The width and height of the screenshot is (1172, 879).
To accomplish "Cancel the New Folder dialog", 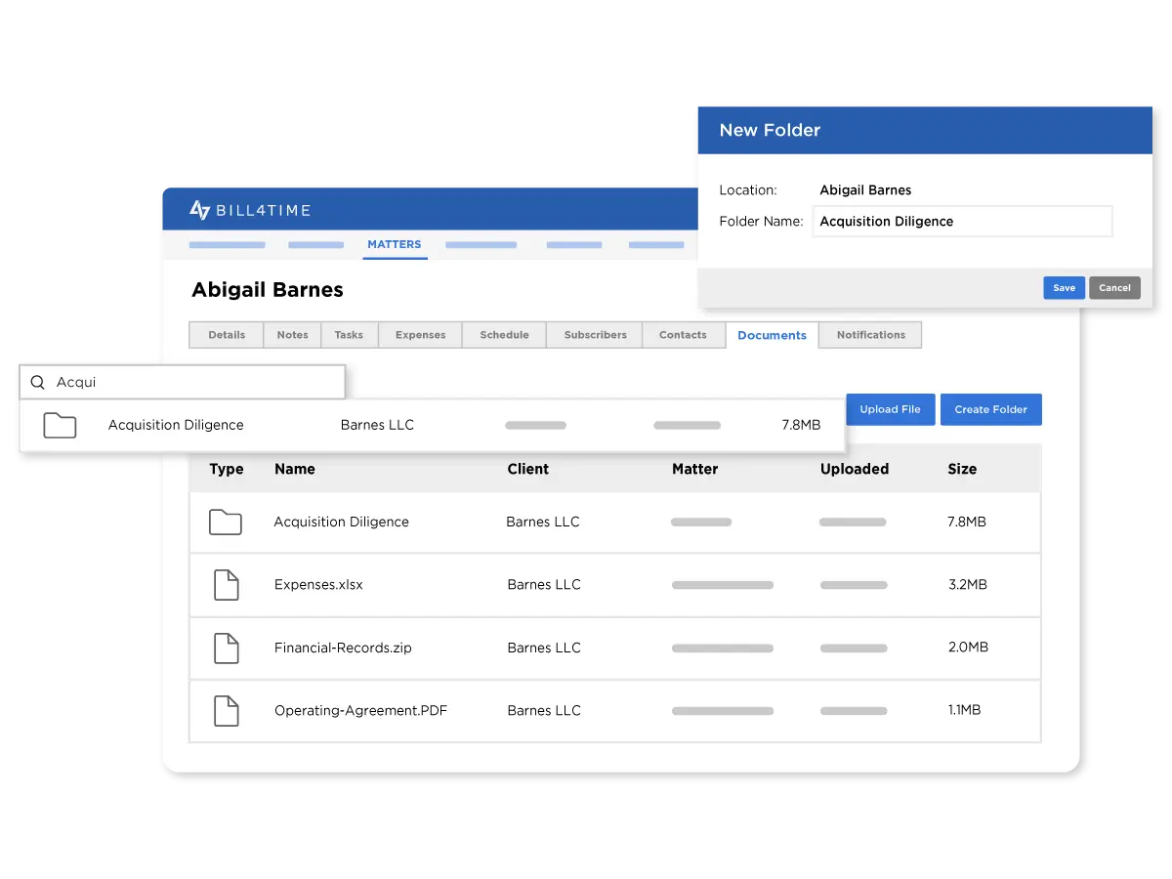I will [1114, 288].
